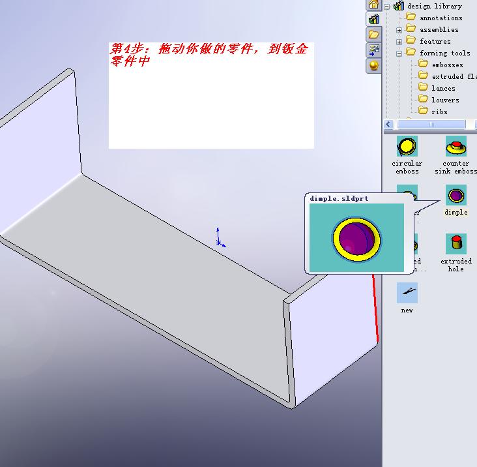Click the lances folder icon
Viewport: 477px width, 467px height.
pos(423,87)
